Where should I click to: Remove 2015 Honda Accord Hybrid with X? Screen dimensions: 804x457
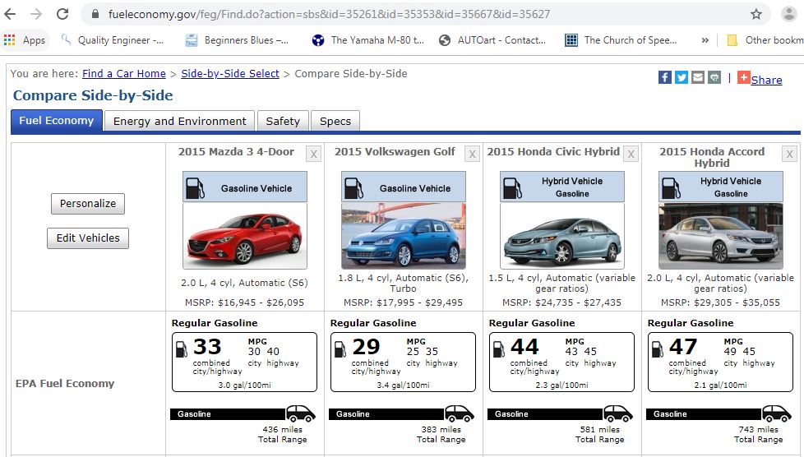(x=789, y=154)
